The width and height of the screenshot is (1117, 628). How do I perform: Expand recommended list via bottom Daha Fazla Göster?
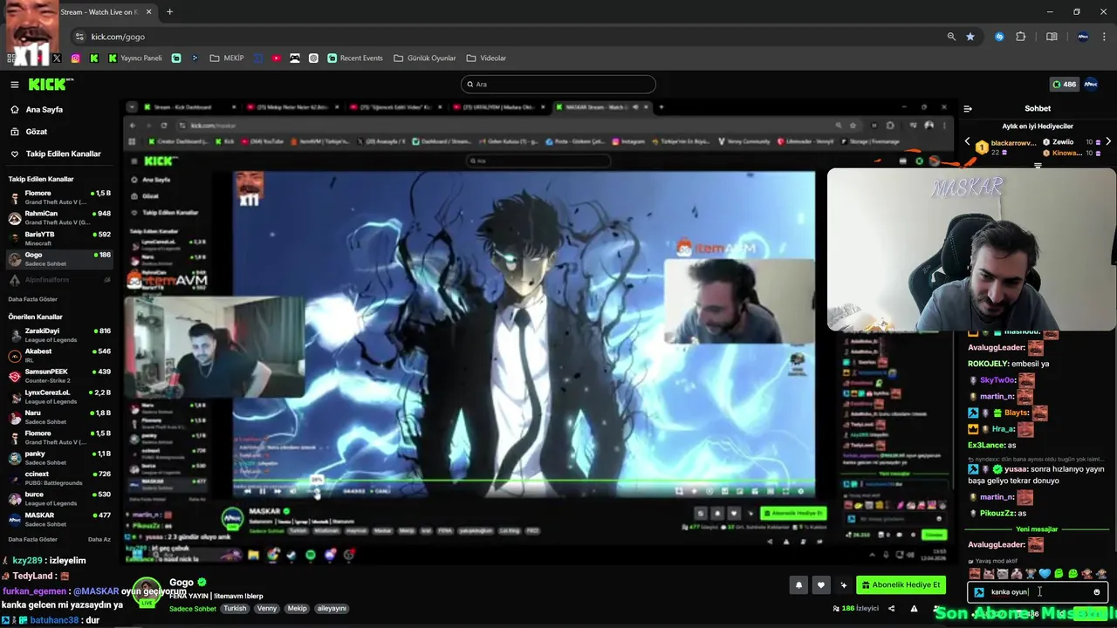(33, 539)
